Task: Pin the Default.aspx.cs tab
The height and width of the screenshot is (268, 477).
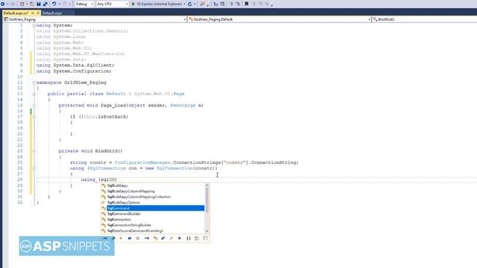Action: [33, 13]
